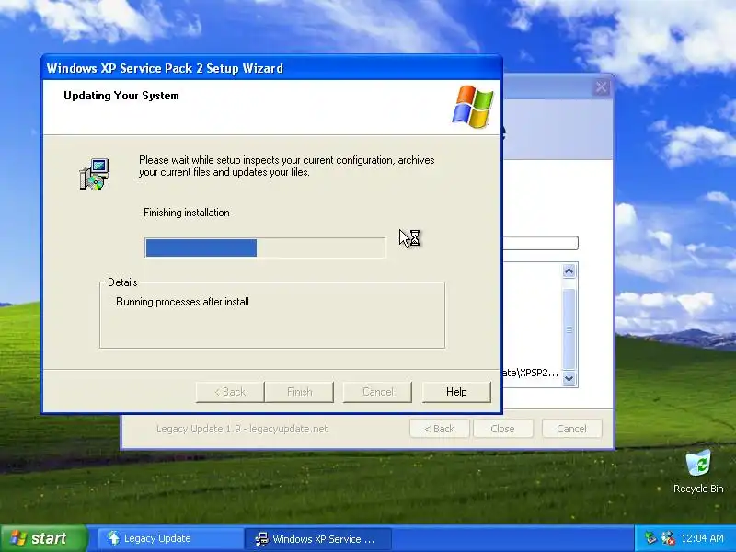Click the 'Updating Your System' heading

121,96
